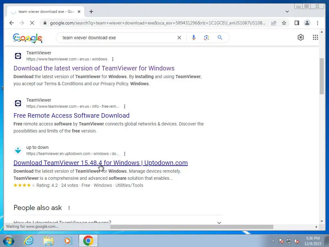Image resolution: width=329 pixels, height=247 pixels.
Task: Launch Internet Explorer from taskbar
Action: click(29, 241)
